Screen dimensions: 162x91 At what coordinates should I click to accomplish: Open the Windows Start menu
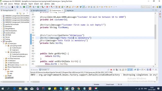pyautogui.click(x=3, y=89)
